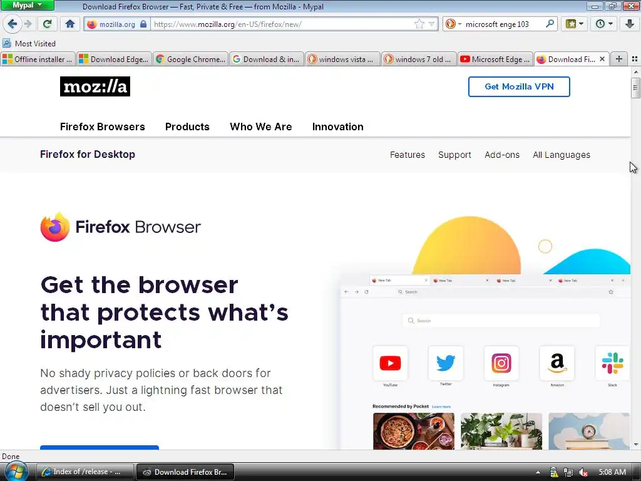641x481 pixels.
Task: Open the Products menu
Action: pos(187,127)
